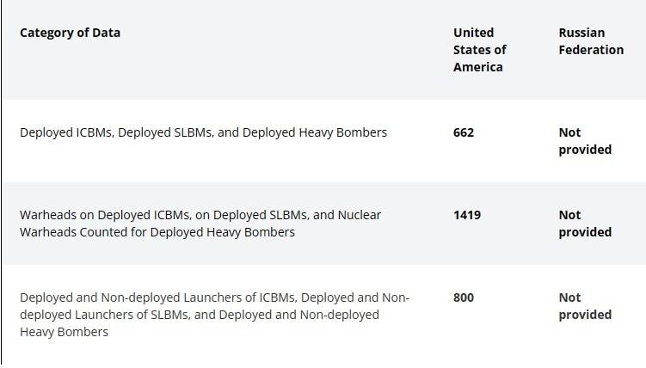Viewport: 646px width, 368px height.
Task: Click "Not provided" in the 800 row
Action: tap(585, 306)
